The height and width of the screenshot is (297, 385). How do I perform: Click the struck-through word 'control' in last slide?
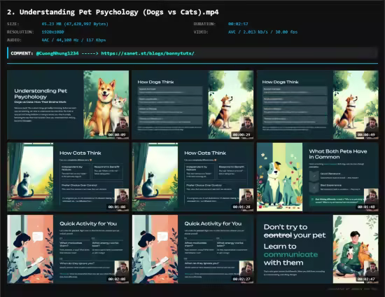[277, 235]
